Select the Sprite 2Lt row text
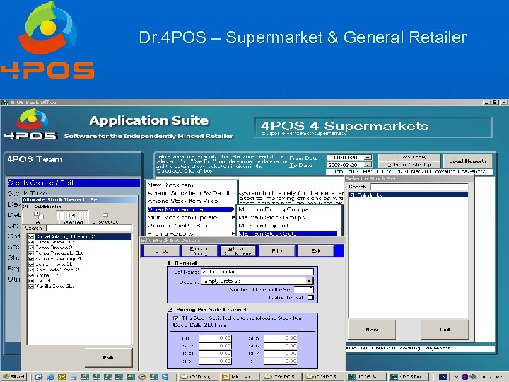The image size is (509, 382). tap(47, 275)
